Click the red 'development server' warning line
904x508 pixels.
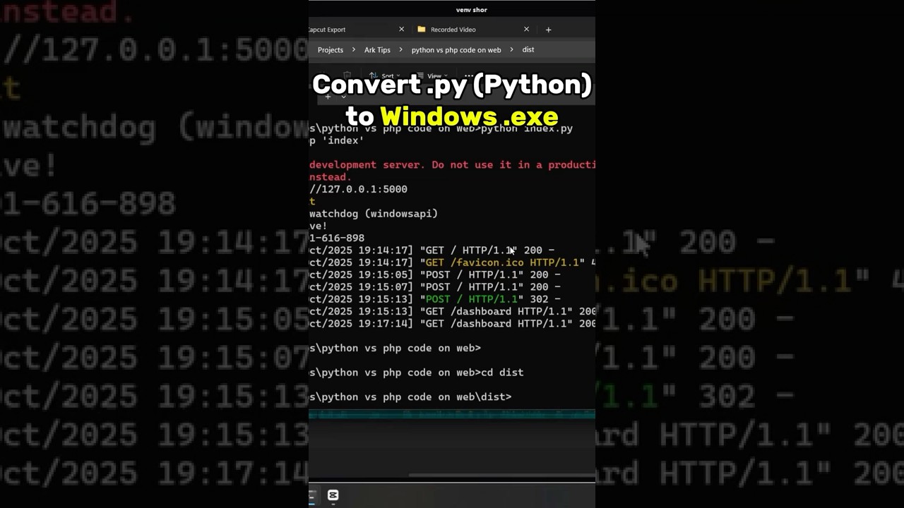click(x=452, y=164)
